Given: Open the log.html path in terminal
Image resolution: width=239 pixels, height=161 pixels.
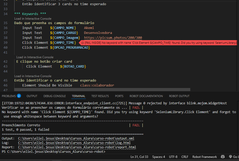Looking at the screenshot, I should (74, 143).
